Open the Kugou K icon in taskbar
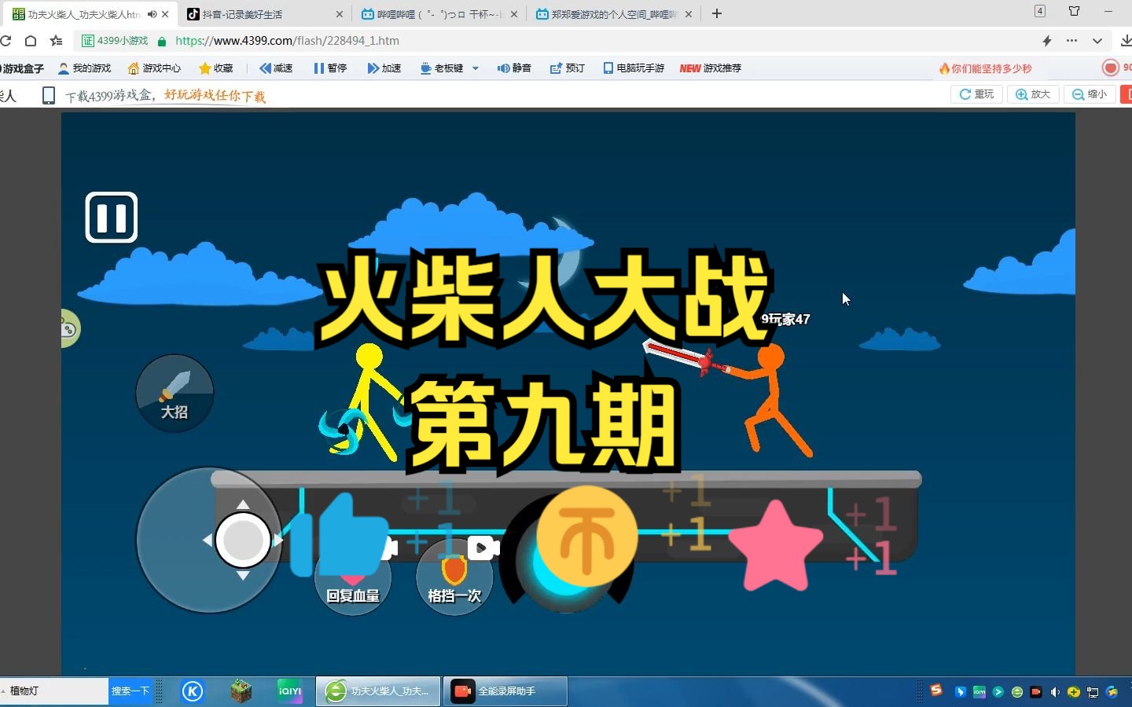This screenshot has height=707, width=1132. (x=193, y=691)
